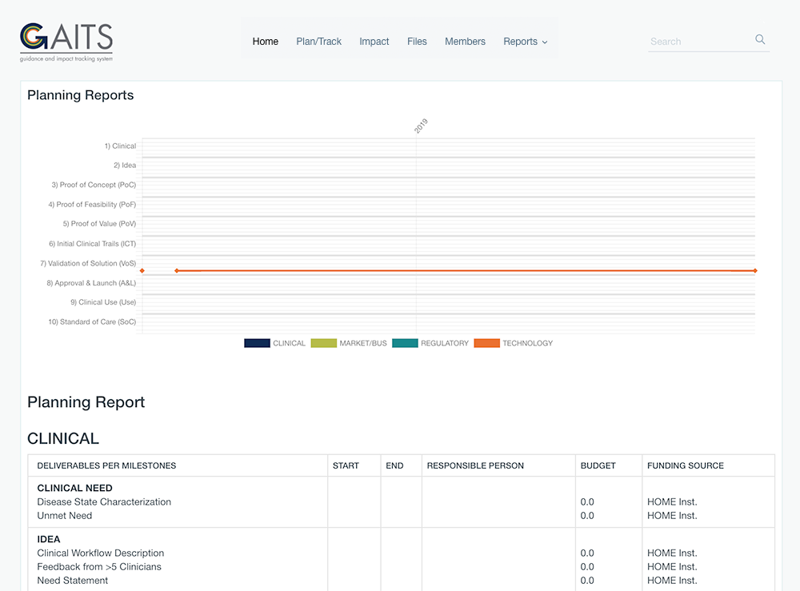This screenshot has height=591, width=800.
Task: Click '10) Standard of Care (SoC)' label
Action: [92, 321]
